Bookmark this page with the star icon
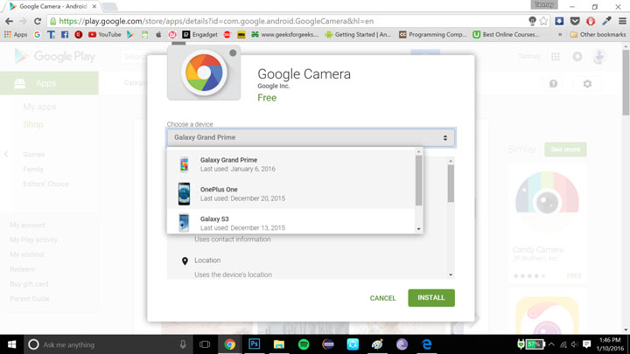The height and width of the screenshot is (354, 630). (x=546, y=20)
